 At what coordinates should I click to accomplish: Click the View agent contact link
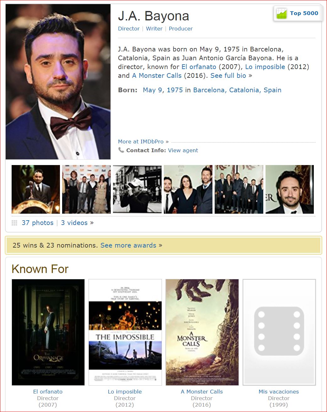click(x=183, y=150)
